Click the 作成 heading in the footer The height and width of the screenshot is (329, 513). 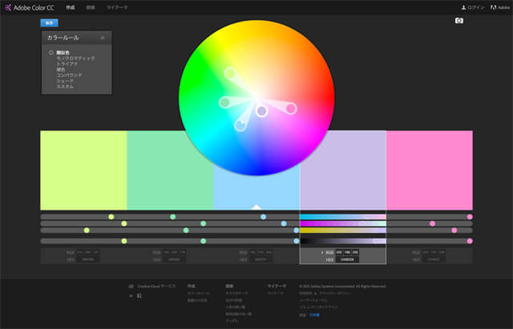(x=192, y=287)
